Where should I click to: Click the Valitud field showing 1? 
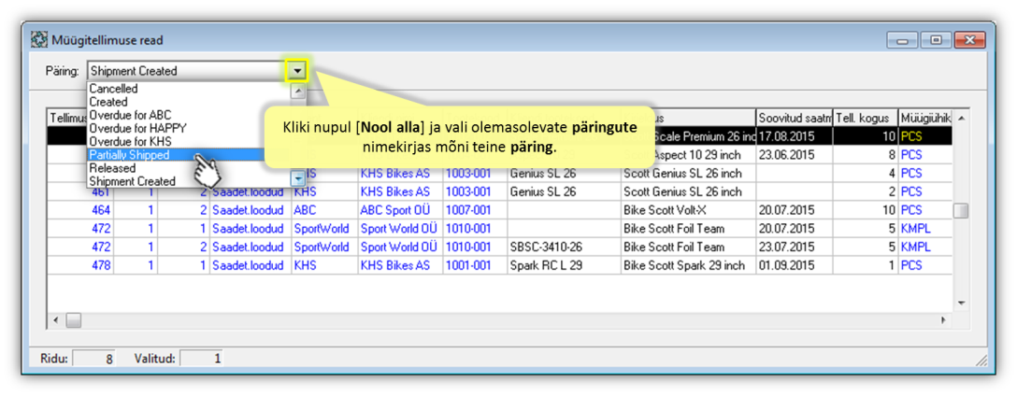click(201, 358)
